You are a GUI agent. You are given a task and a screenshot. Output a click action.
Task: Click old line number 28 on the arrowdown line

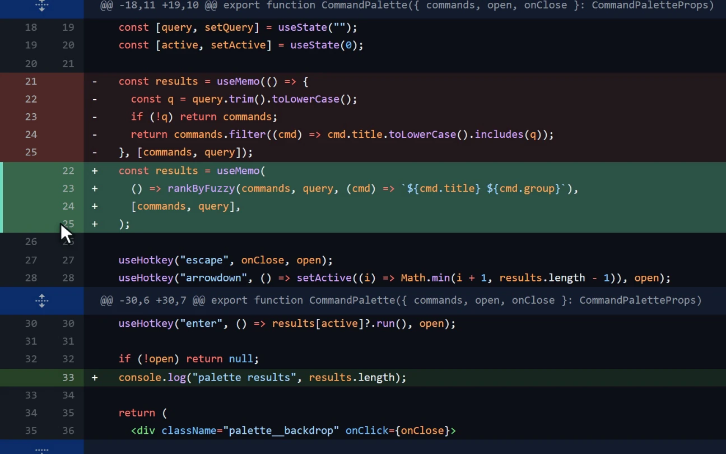(31, 278)
